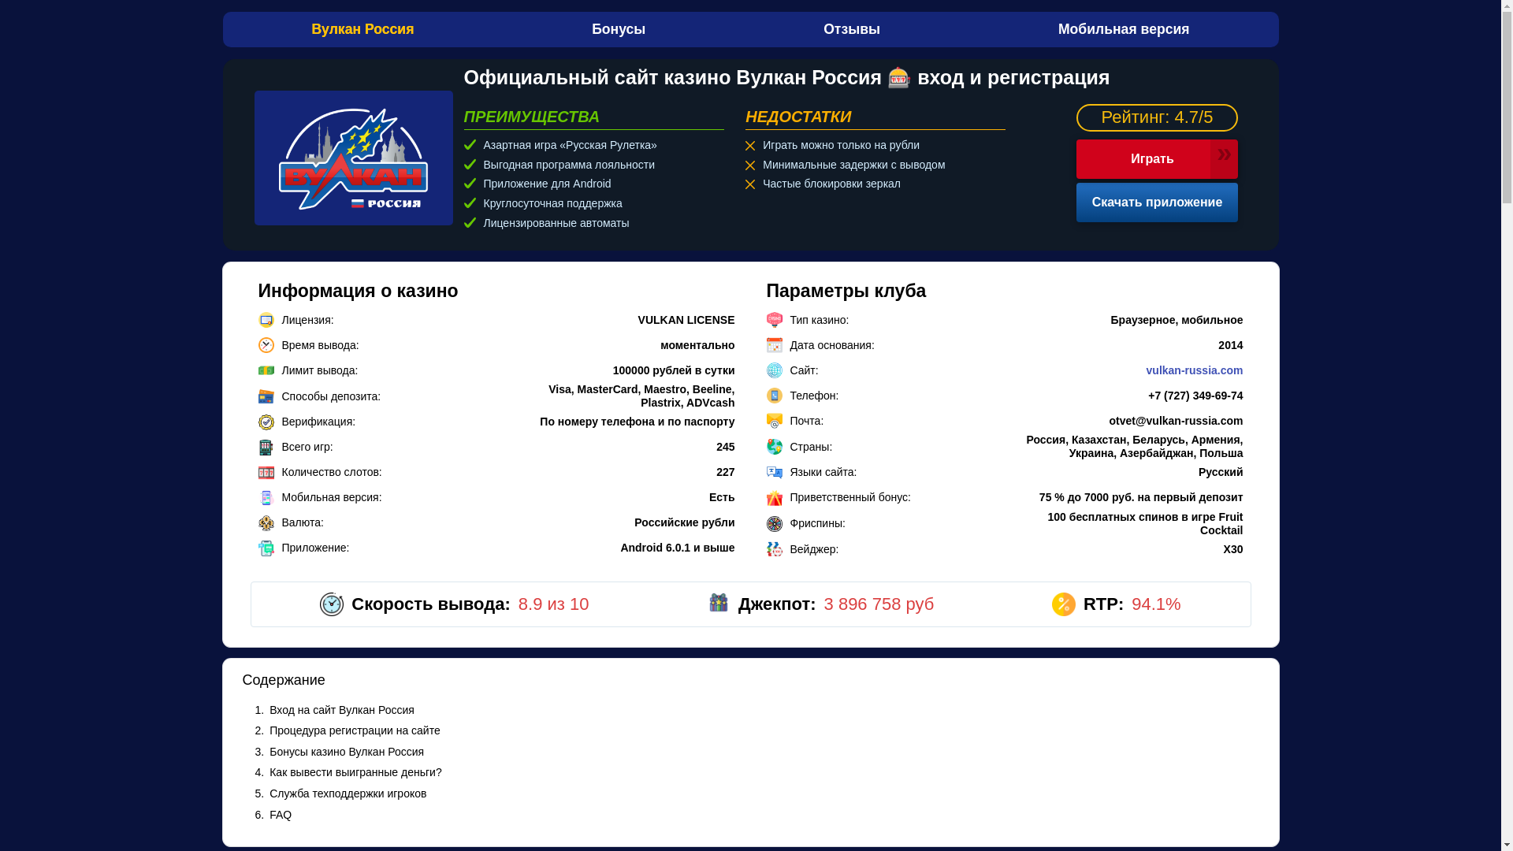Click the founding year 2014
1513x851 pixels.
tap(1231, 345)
